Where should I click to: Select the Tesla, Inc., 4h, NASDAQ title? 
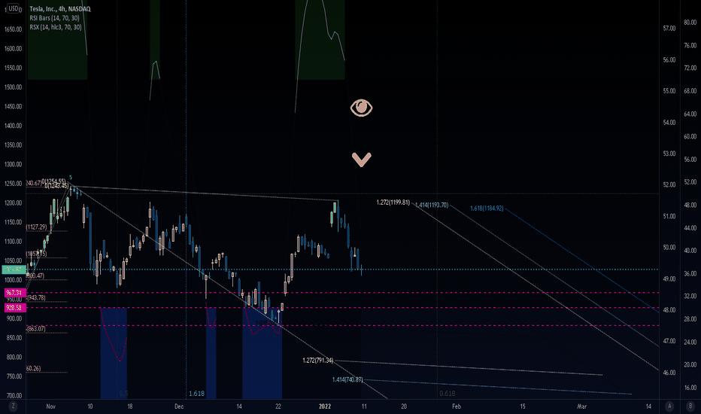[60, 9]
